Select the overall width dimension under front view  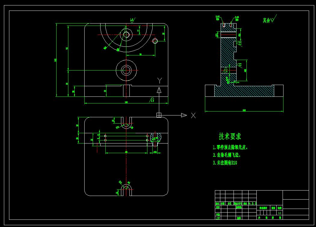(x=126, y=102)
